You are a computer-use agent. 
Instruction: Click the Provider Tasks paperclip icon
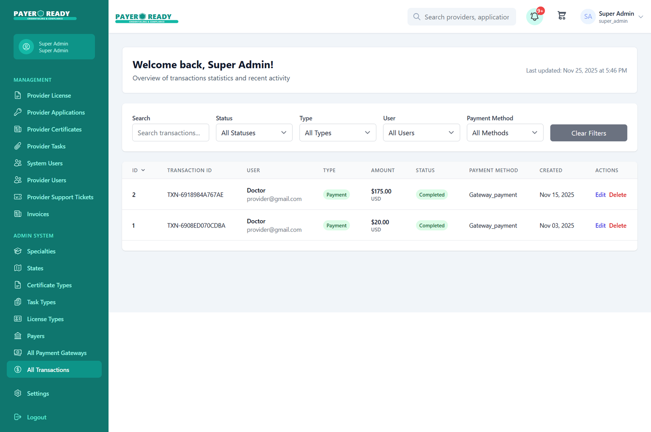[x=18, y=146]
